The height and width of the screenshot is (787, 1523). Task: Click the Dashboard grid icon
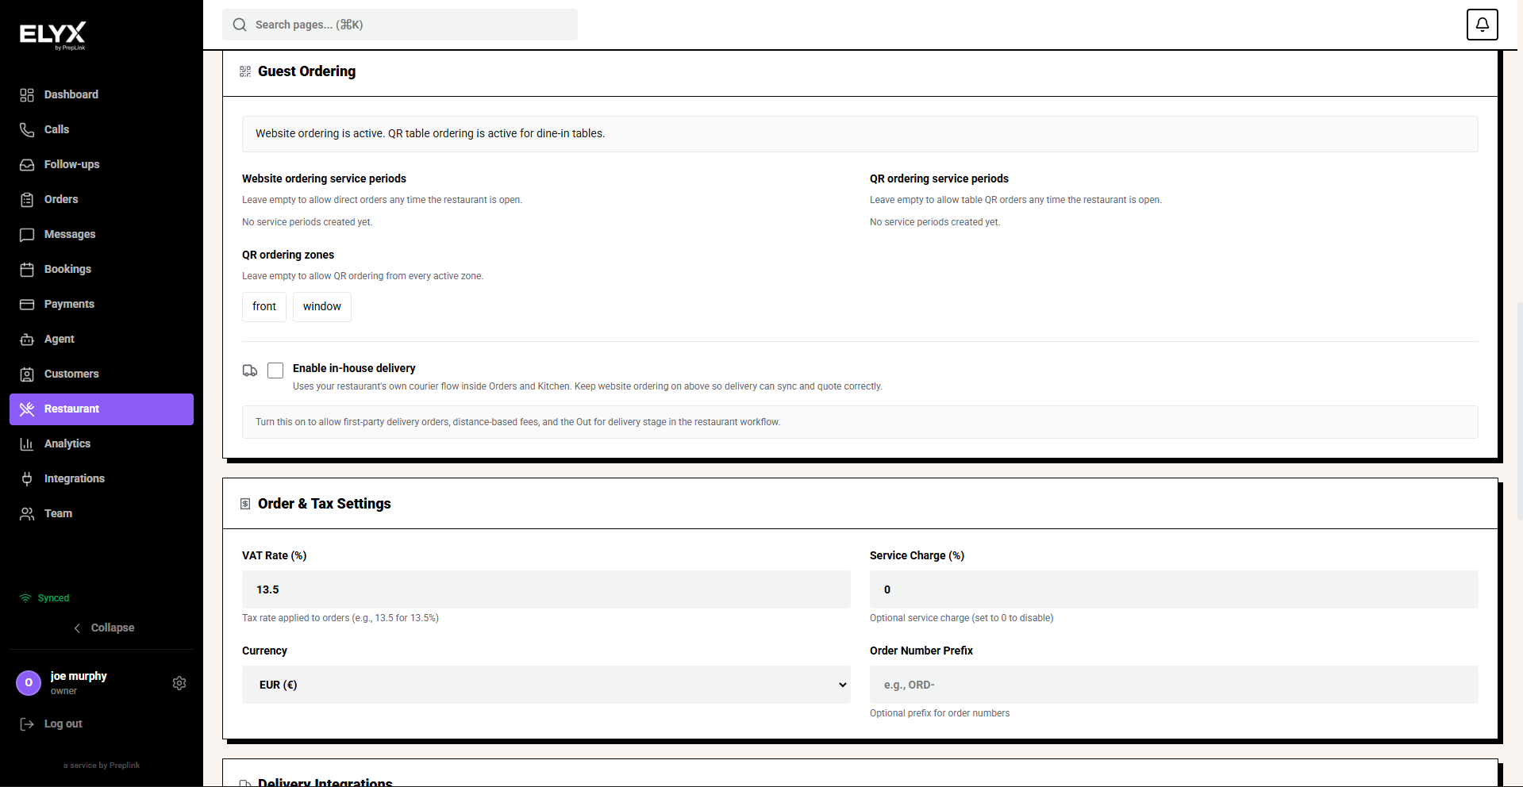click(x=27, y=95)
